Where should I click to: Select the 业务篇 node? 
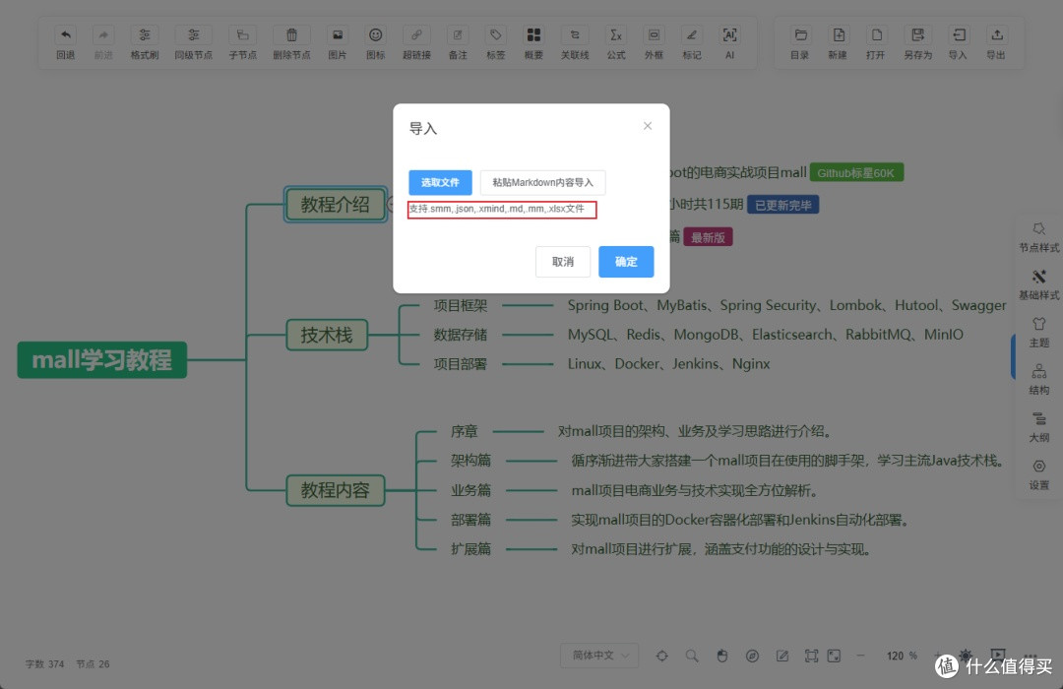click(x=470, y=490)
